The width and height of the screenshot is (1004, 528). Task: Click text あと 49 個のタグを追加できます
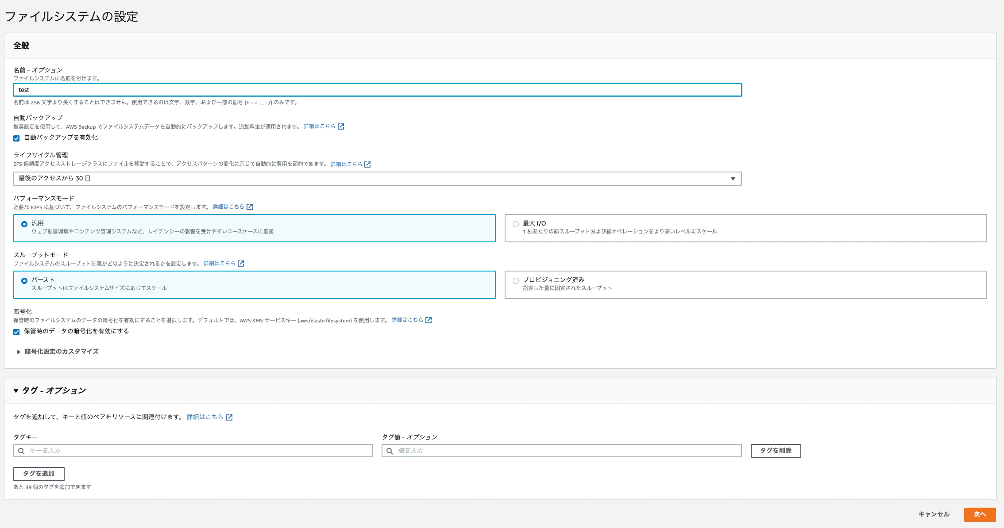[52, 487]
